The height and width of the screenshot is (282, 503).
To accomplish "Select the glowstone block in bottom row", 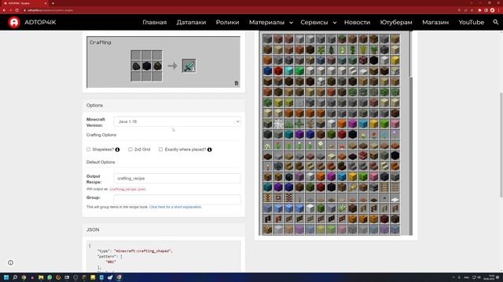I will tap(267, 230).
